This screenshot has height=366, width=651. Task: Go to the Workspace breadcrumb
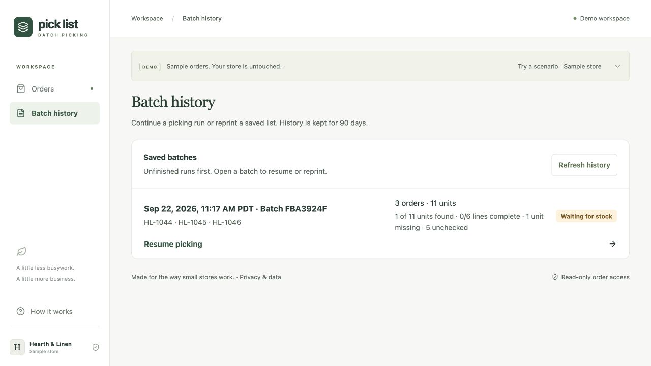(147, 18)
